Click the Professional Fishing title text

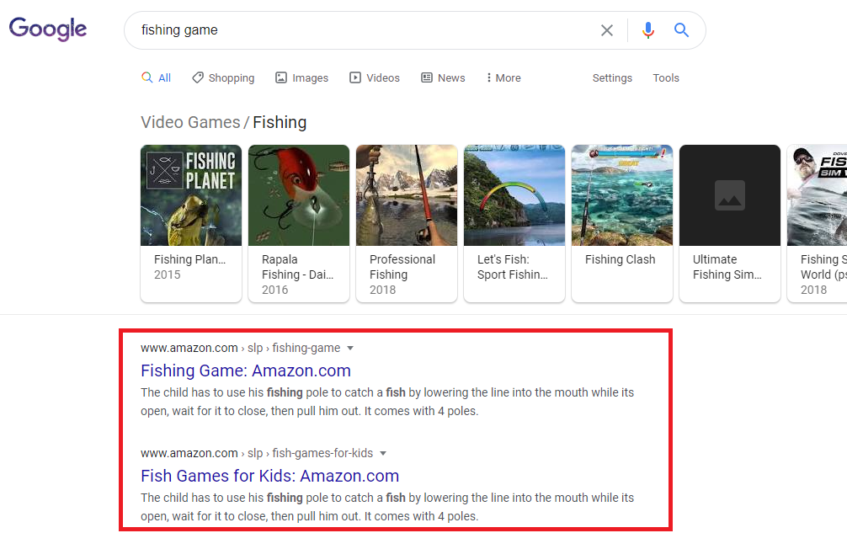(402, 267)
